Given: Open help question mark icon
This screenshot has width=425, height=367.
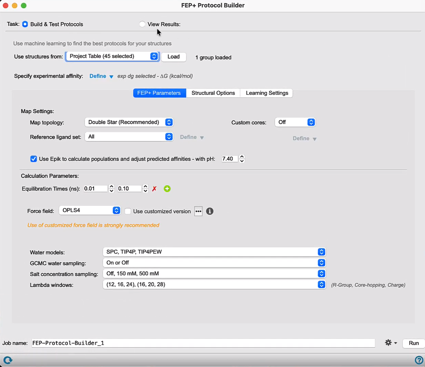Looking at the screenshot, I should pos(419,360).
